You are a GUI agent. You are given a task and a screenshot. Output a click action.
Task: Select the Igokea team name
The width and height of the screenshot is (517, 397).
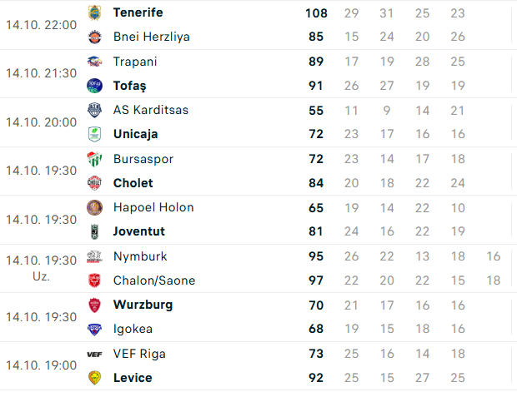133,329
